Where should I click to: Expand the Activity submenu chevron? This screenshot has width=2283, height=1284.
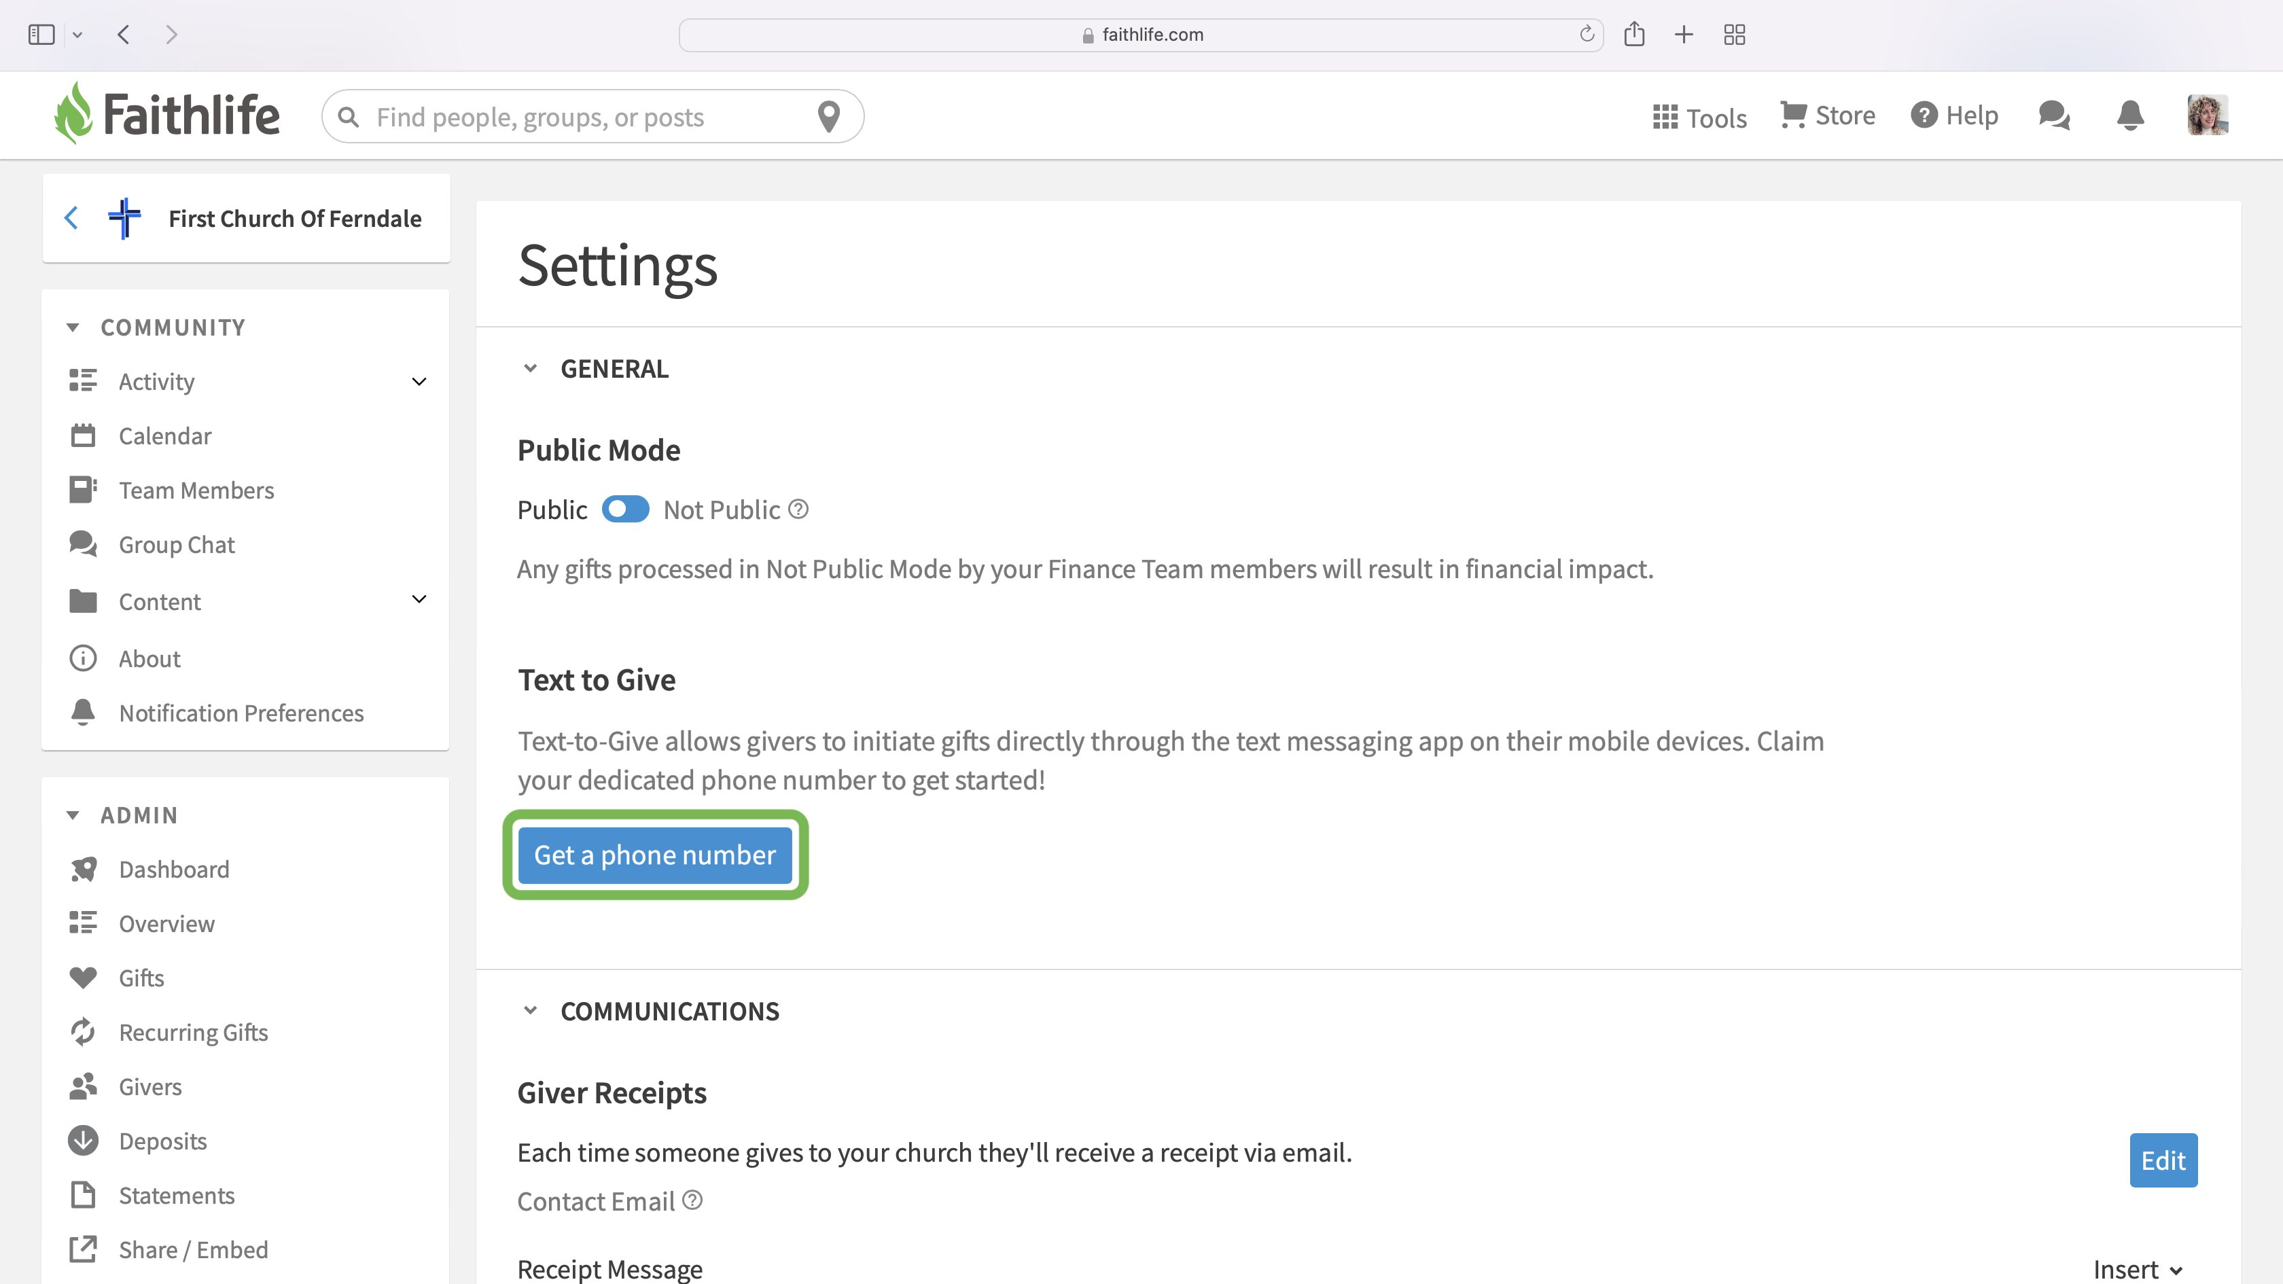[419, 382]
